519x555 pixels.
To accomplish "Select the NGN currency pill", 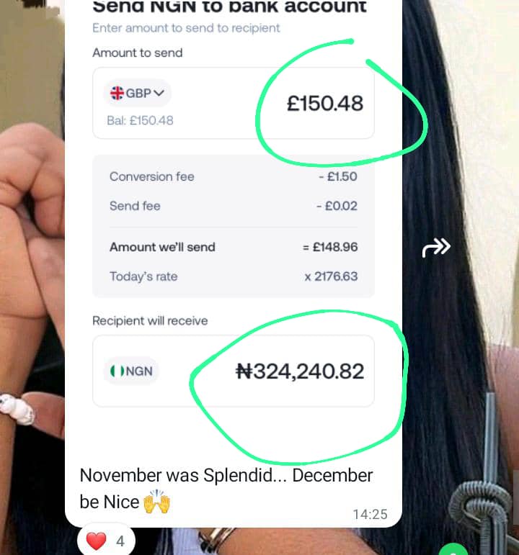I will (x=130, y=371).
